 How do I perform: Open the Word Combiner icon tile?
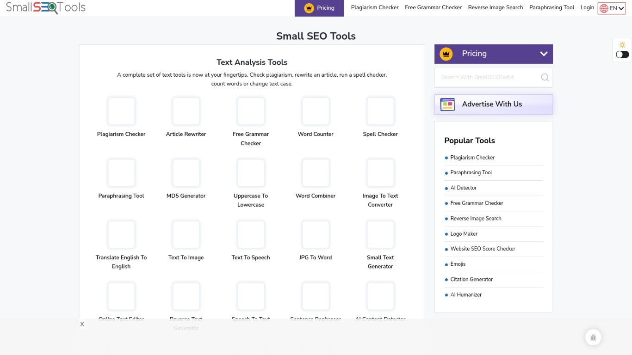click(316, 173)
